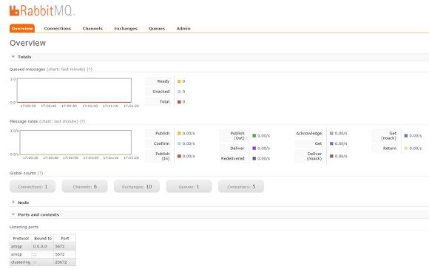The width and height of the screenshot is (429, 269).
Task: Click the yellow Publish rate swatch
Action: pyautogui.click(x=179, y=134)
